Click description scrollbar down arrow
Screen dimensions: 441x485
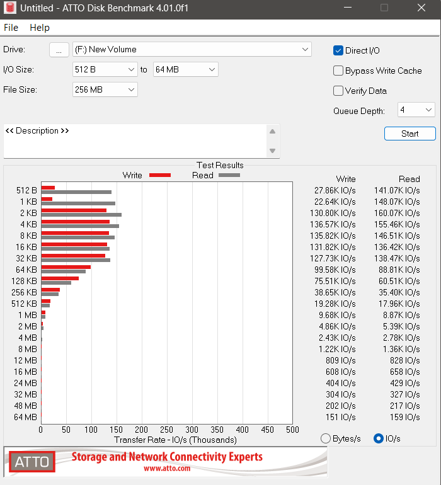tap(272, 151)
